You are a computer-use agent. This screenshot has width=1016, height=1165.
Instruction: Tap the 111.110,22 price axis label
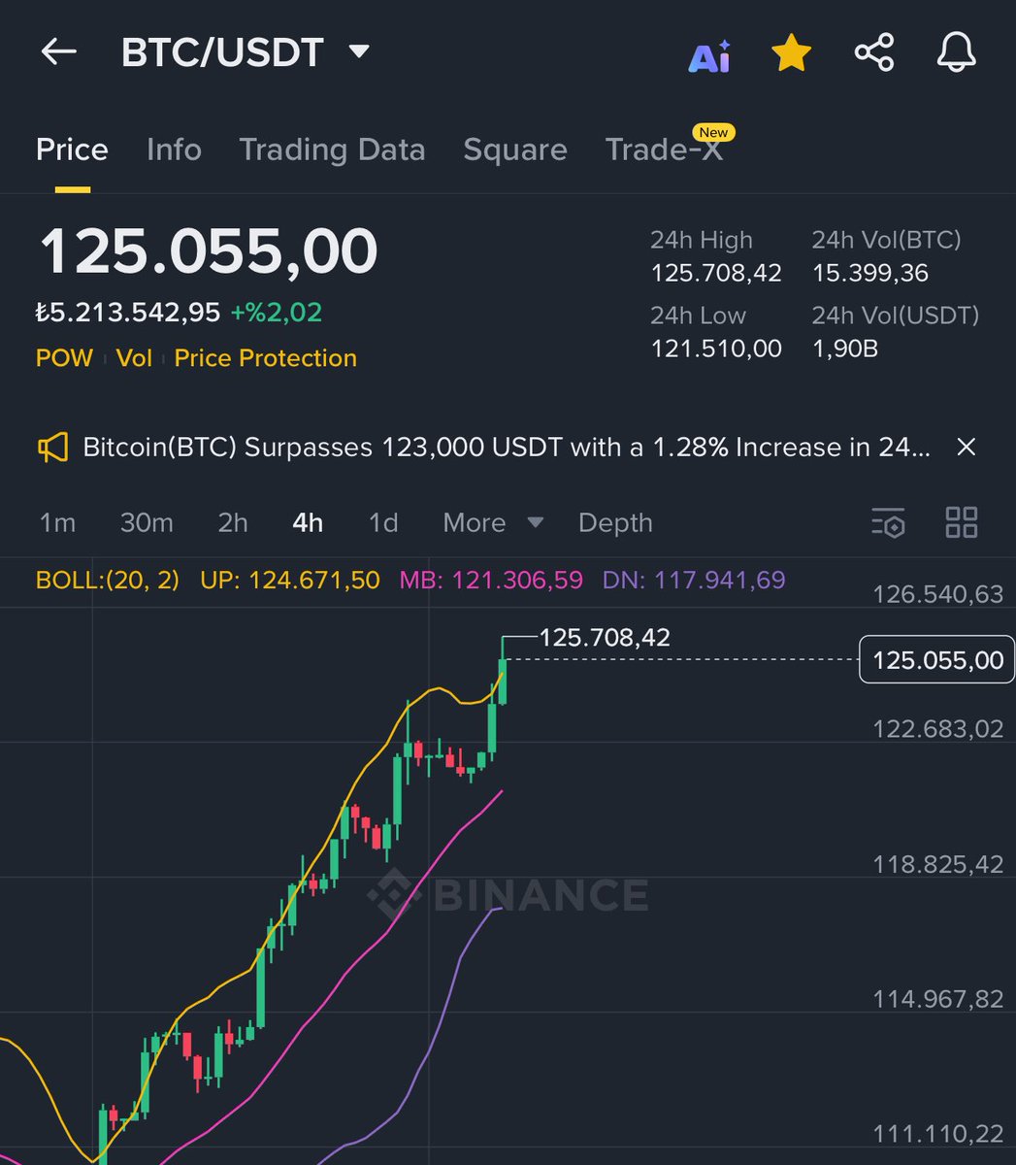point(938,1134)
